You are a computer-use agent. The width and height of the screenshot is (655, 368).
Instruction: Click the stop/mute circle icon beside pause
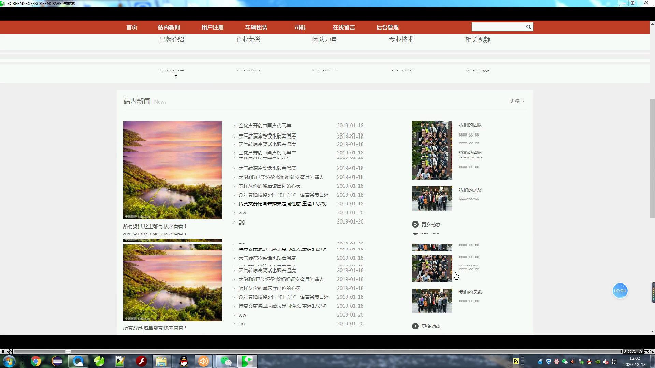pos(9,351)
